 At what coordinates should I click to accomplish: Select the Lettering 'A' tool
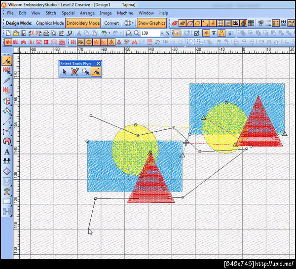(7, 152)
